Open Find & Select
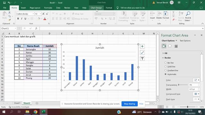Image resolution: width=205 pixels, height=115 pixels. point(188,17)
